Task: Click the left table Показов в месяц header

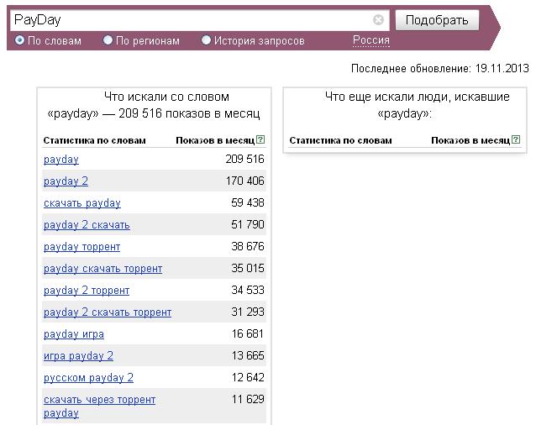Action: [215, 140]
